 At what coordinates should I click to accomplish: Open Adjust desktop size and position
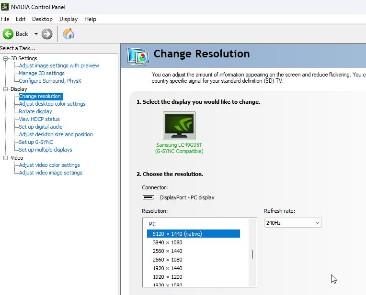tap(56, 134)
